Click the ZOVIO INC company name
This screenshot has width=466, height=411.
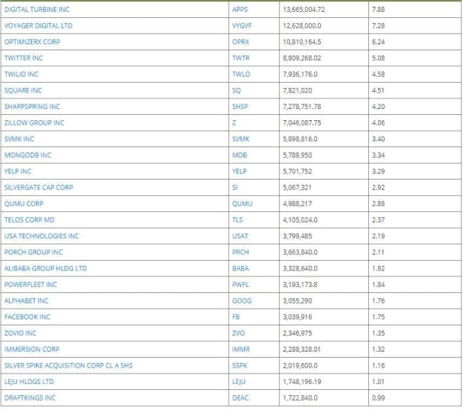[x=20, y=334]
